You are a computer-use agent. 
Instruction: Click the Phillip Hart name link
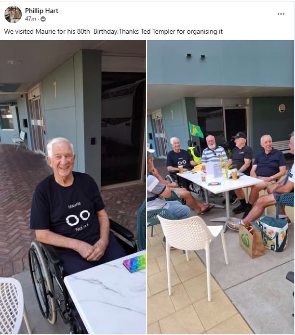[41, 11]
